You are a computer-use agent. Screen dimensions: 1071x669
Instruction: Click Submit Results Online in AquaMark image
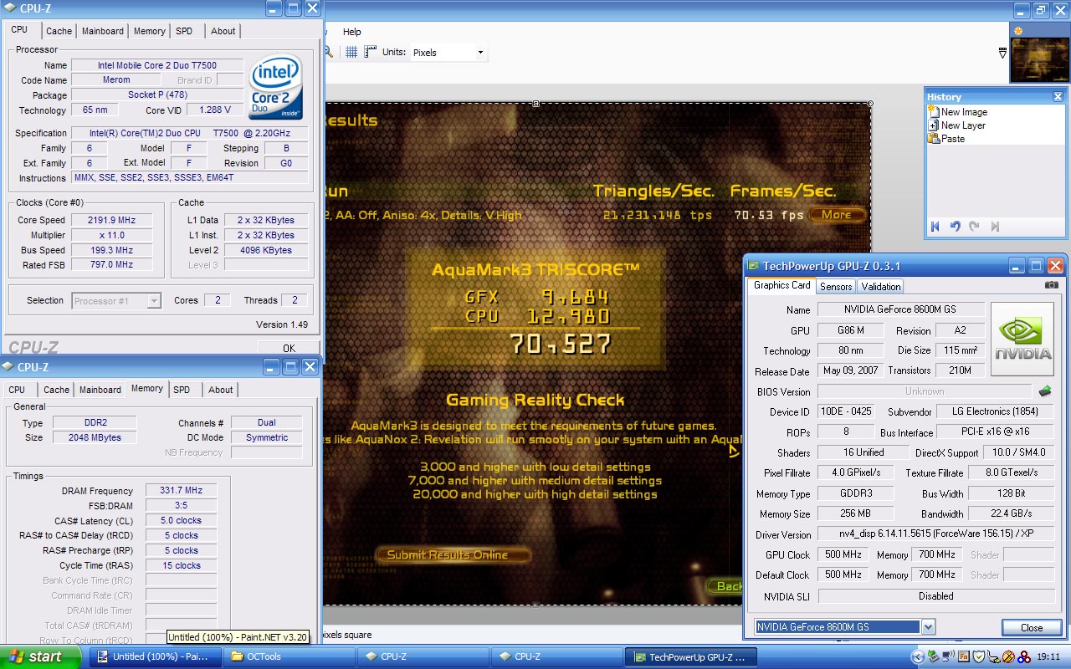(454, 554)
